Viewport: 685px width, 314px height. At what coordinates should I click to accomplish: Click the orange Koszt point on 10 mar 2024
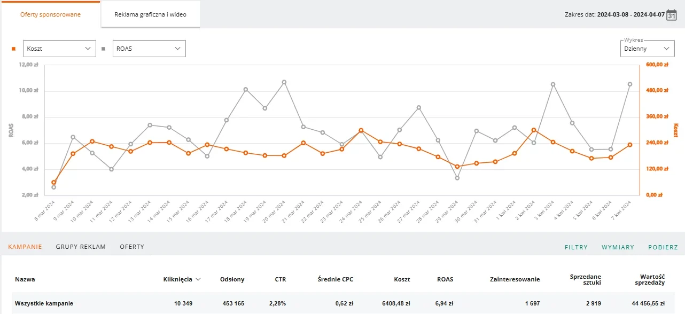point(92,142)
